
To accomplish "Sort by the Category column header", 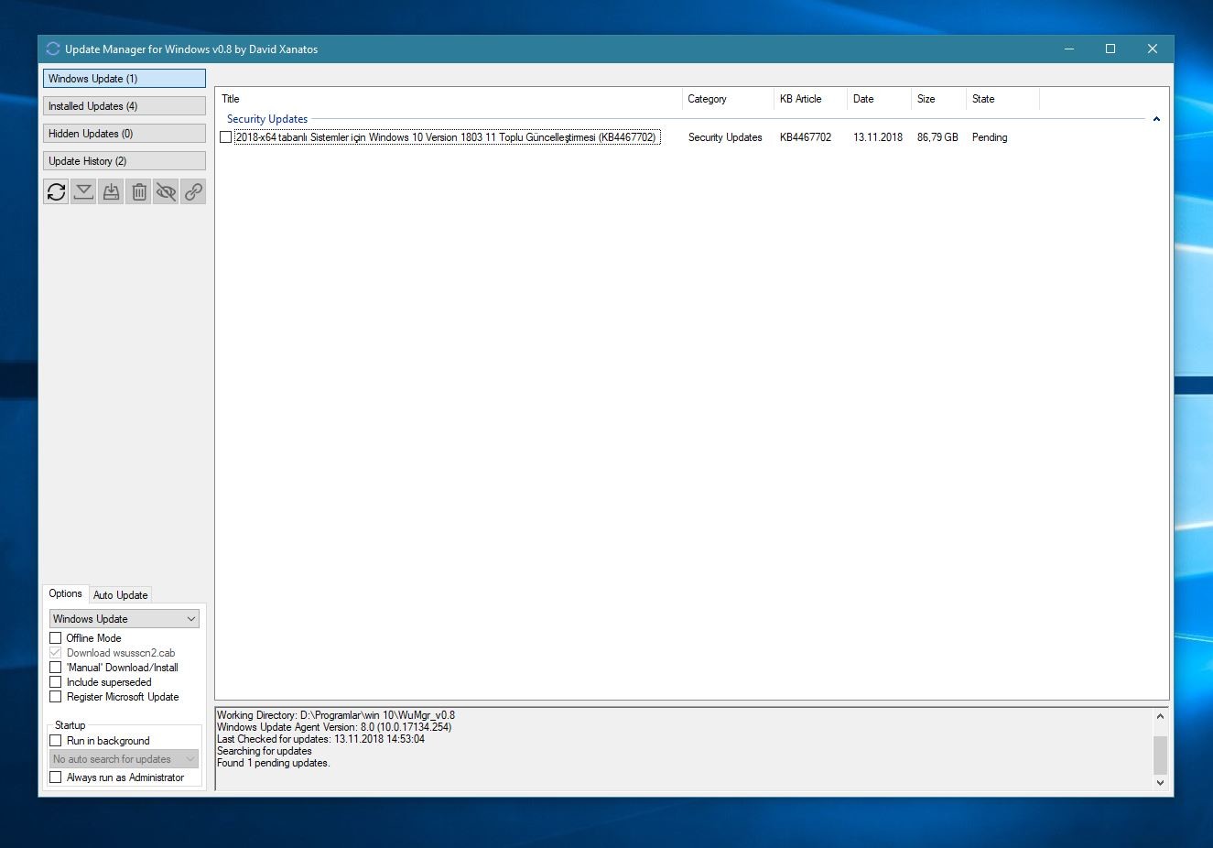I will (x=728, y=99).
